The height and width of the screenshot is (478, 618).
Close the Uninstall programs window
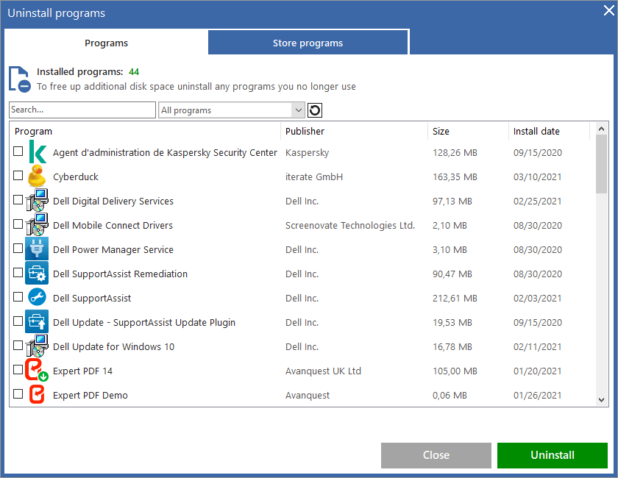click(608, 10)
